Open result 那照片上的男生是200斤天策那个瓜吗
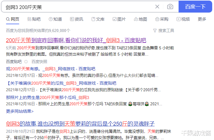This screenshot has height=140, width=214. tap(47, 98)
